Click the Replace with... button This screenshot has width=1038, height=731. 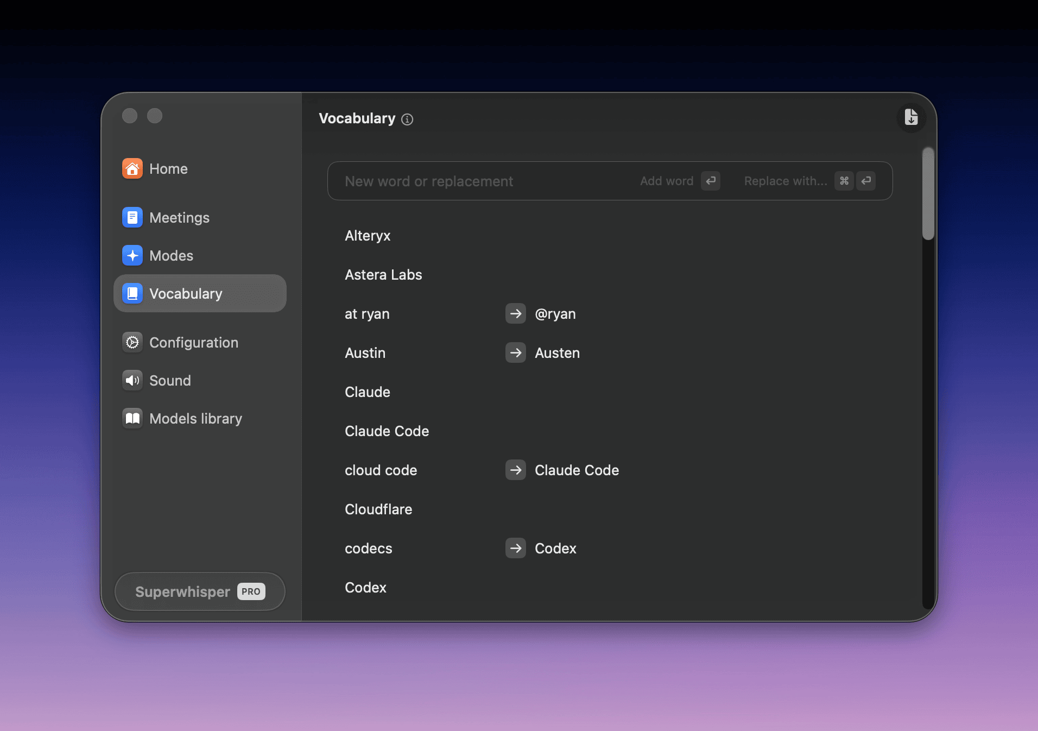pyautogui.click(x=809, y=181)
